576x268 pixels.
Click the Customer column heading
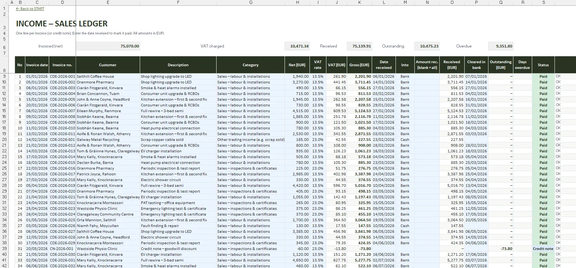tap(108, 65)
